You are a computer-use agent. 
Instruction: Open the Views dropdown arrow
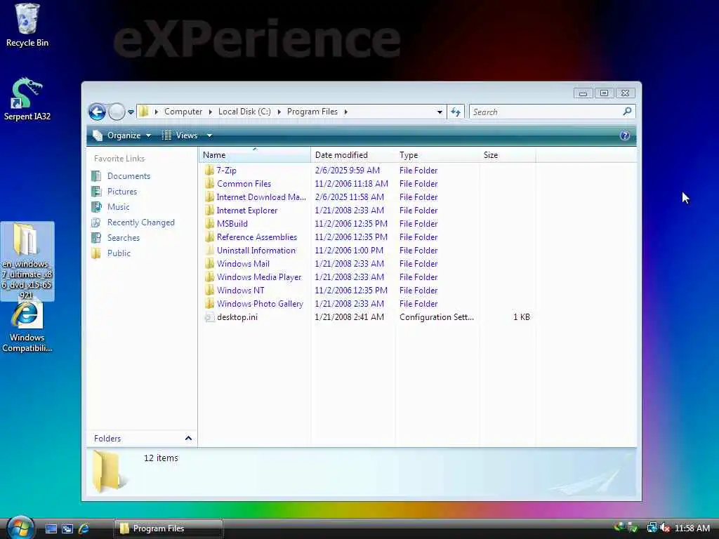tap(209, 135)
